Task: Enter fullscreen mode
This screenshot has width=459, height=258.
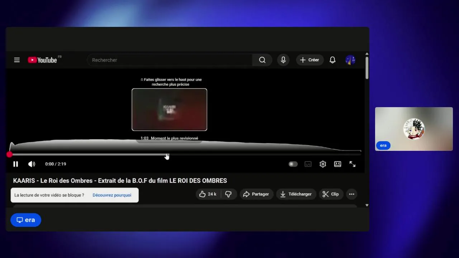Action: point(352,164)
